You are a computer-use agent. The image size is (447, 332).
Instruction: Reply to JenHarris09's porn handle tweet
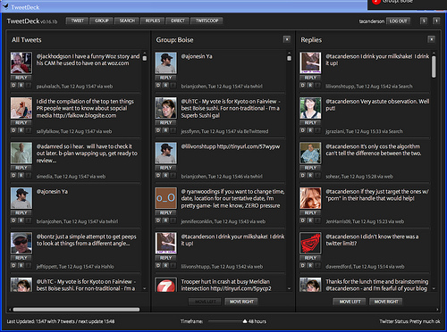click(310, 212)
